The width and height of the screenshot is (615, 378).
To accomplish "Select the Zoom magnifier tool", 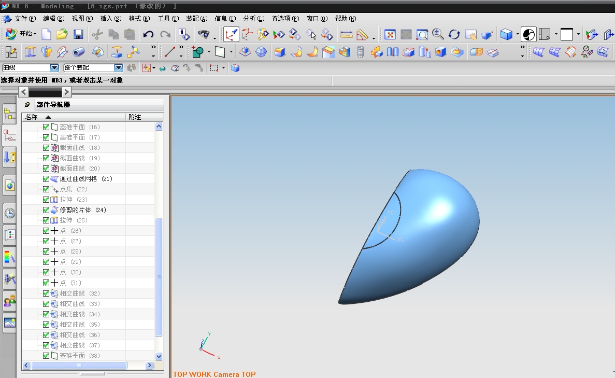I will pyautogui.click(x=438, y=35).
